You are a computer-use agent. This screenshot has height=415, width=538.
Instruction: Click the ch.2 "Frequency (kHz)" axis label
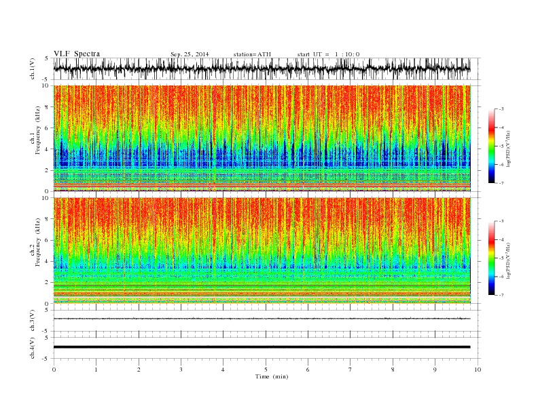tap(37, 242)
